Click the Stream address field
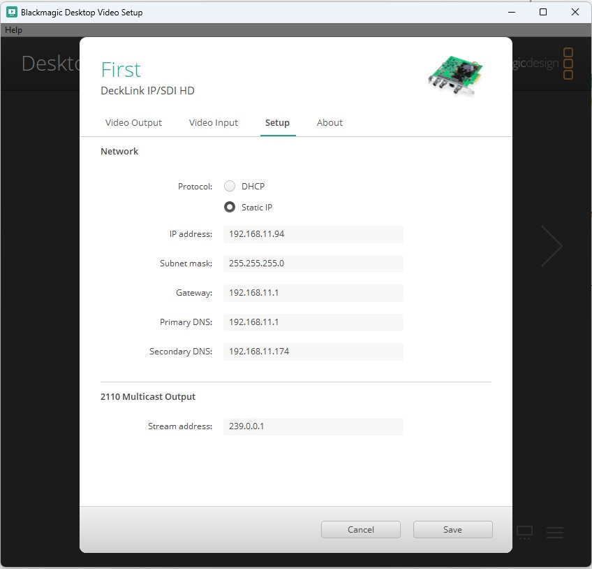The image size is (592, 569). [313, 426]
